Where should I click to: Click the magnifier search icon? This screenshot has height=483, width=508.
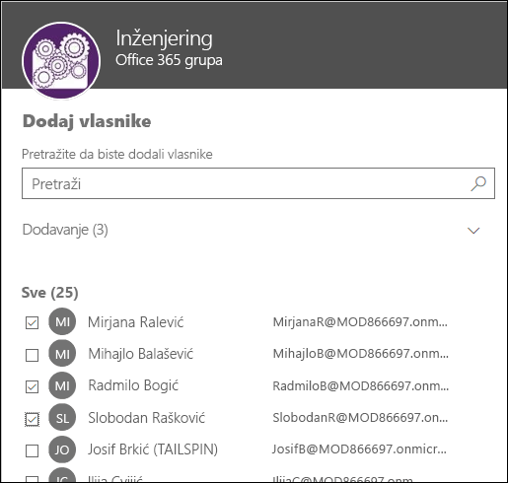(478, 183)
